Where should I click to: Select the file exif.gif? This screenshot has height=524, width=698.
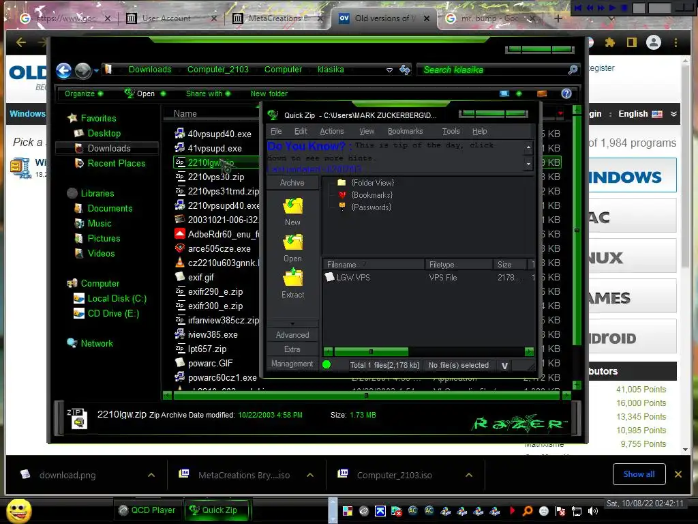(201, 277)
